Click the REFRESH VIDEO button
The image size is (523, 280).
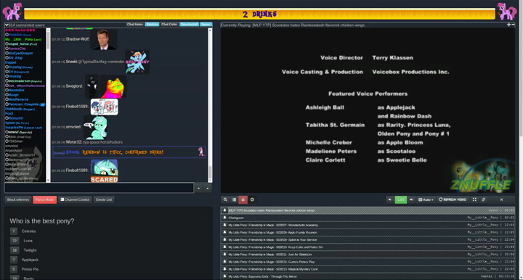pyautogui.click(x=453, y=199)
